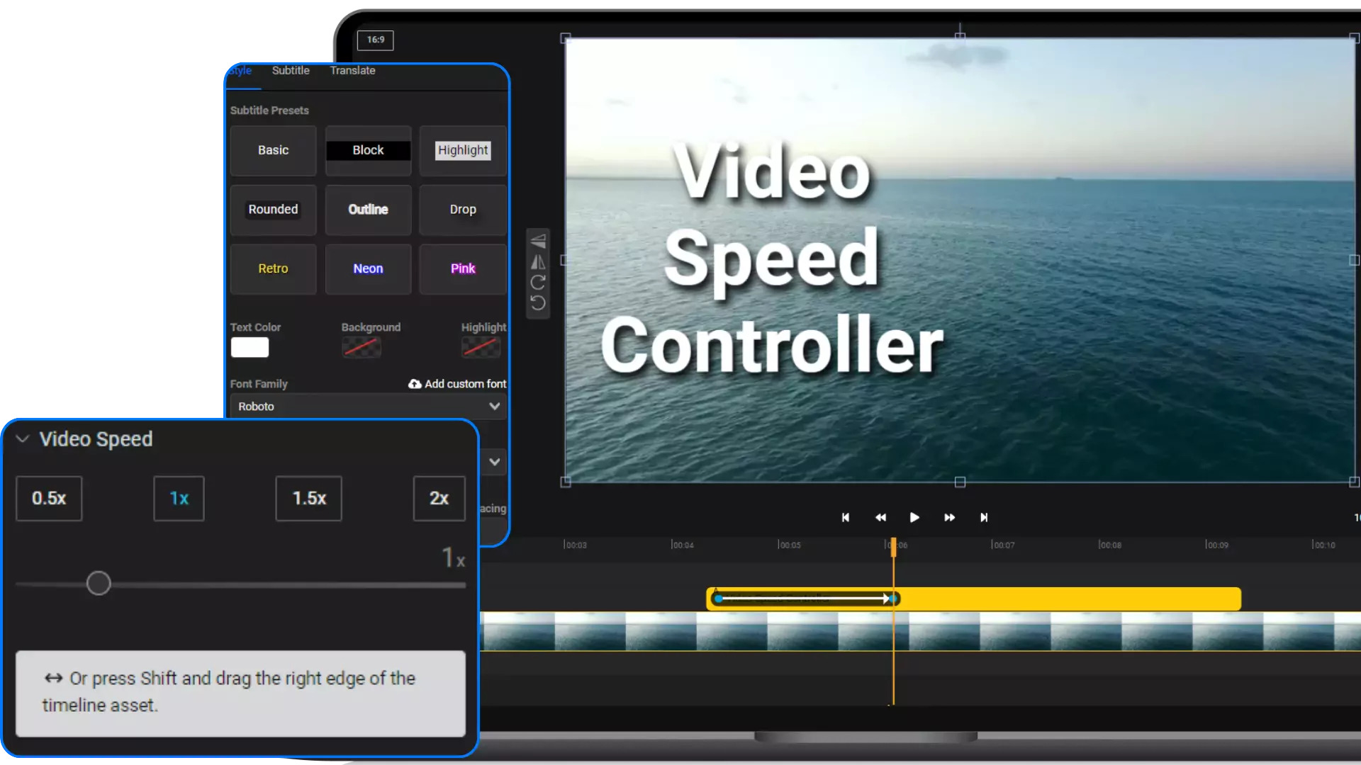This screenshot has height=765, width=1361.
Task: Click the upload custom font icon
Action: [415, 384]
